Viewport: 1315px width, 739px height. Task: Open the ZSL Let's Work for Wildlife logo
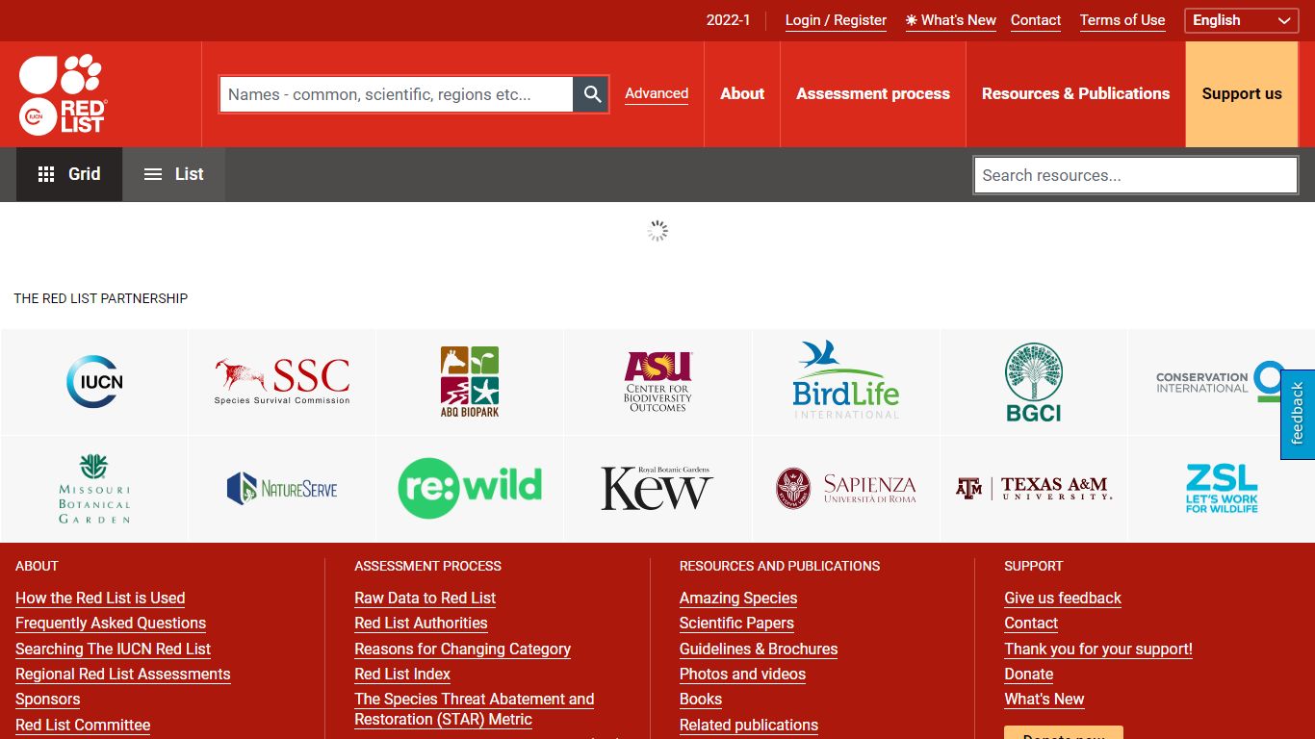coord(1221,489)
